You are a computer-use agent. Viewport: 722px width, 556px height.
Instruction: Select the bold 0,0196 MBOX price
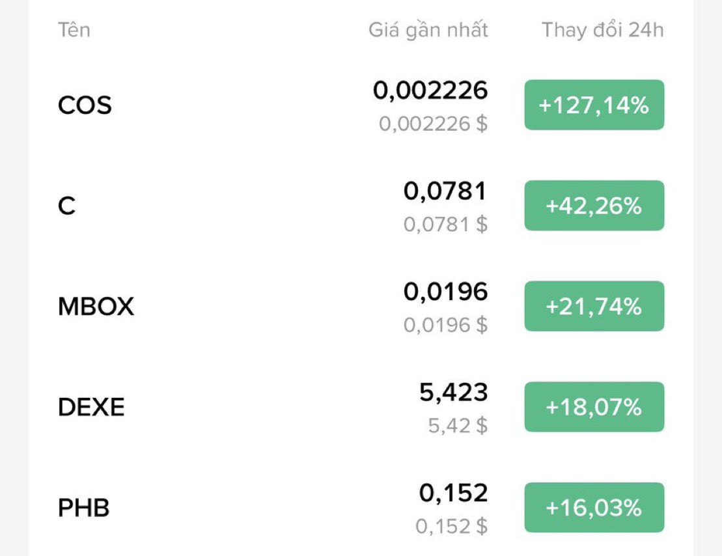[x=445, y=292]
